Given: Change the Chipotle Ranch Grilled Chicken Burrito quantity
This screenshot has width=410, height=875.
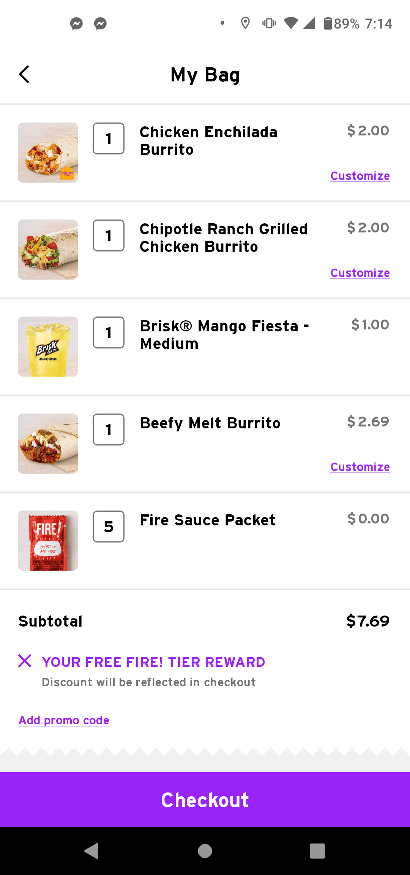Looking at the screenshot, I should point(109,235).
